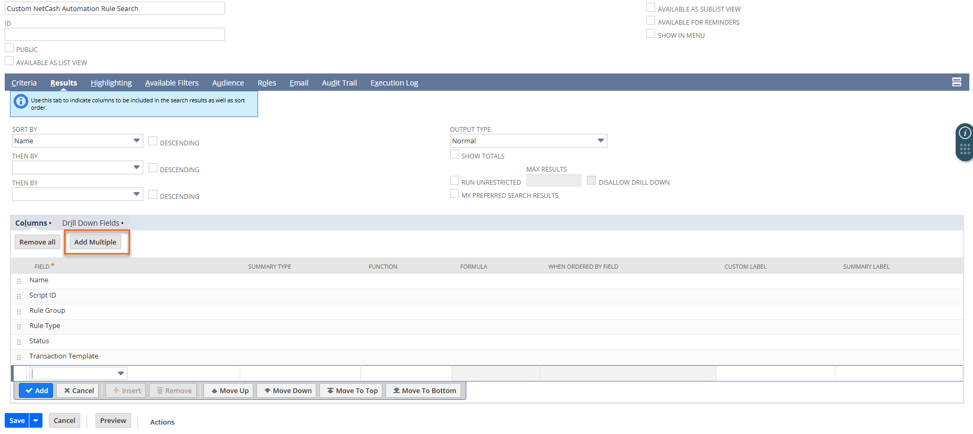Click the floating help assistant icon
973x434 pixels.
click(965, 133)
